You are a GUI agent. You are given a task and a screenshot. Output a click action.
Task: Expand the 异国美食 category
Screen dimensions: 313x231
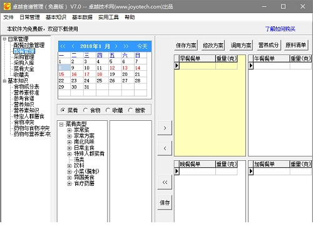(x=69, y=178)
